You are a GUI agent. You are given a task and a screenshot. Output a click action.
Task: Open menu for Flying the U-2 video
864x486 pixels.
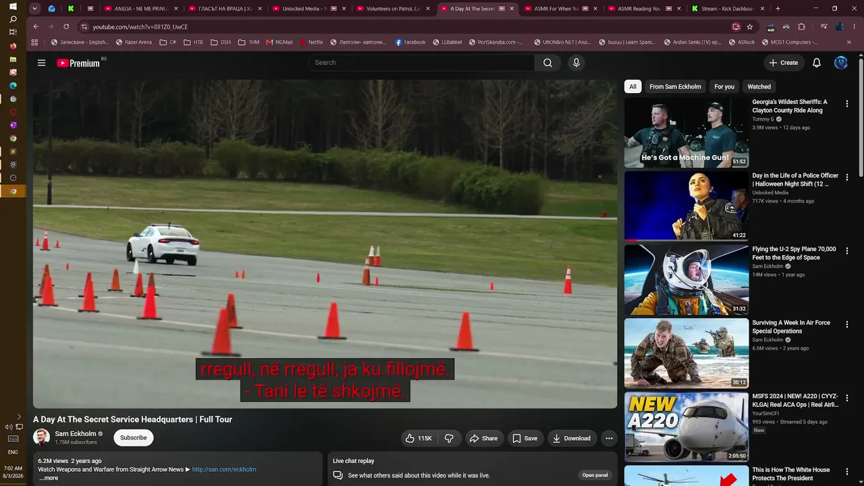click(847, 251)
